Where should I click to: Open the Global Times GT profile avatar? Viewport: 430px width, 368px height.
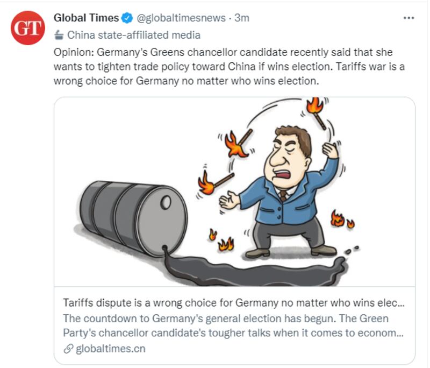28,28
